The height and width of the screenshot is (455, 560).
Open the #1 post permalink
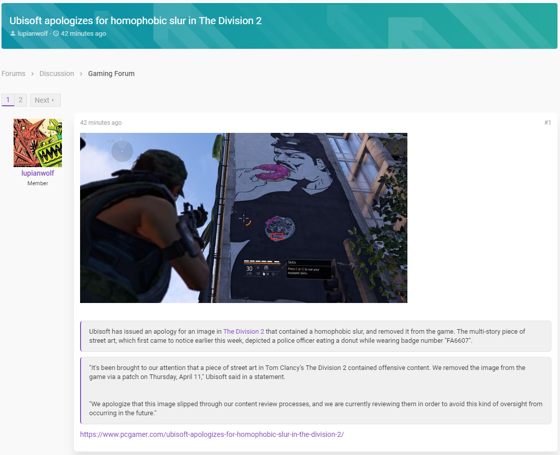coord(547,123)
